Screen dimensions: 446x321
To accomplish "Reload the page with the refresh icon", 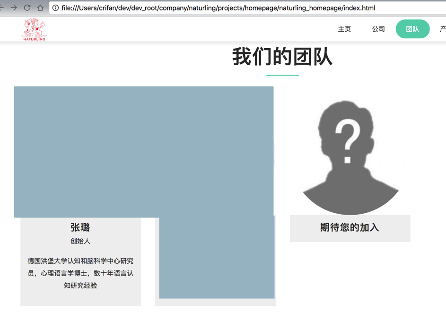I will pyautogui.click(x=27, y=8).
